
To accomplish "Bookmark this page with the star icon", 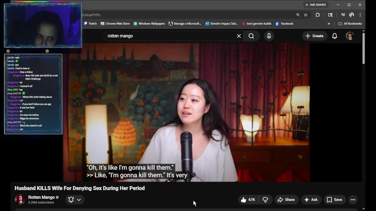I will 306,15.
